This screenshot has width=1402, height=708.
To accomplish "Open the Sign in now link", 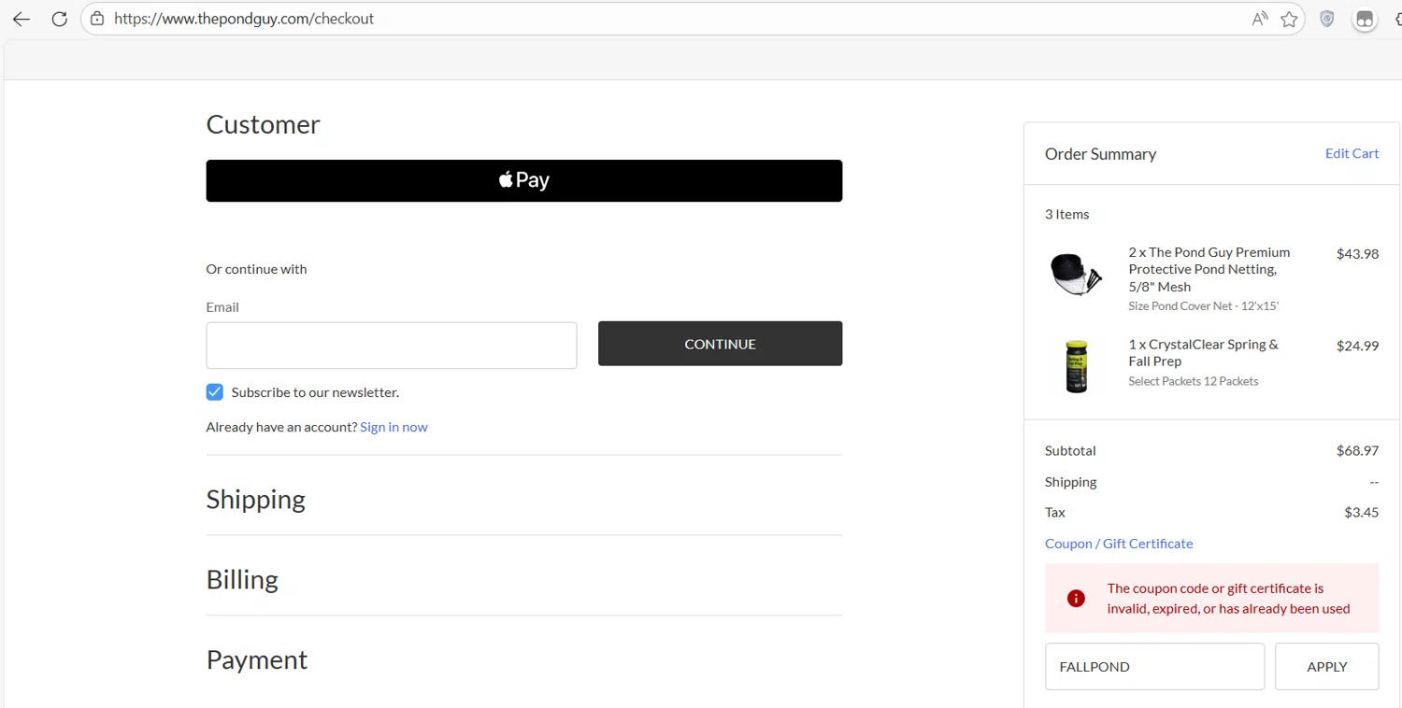I will tap(393, 427).
